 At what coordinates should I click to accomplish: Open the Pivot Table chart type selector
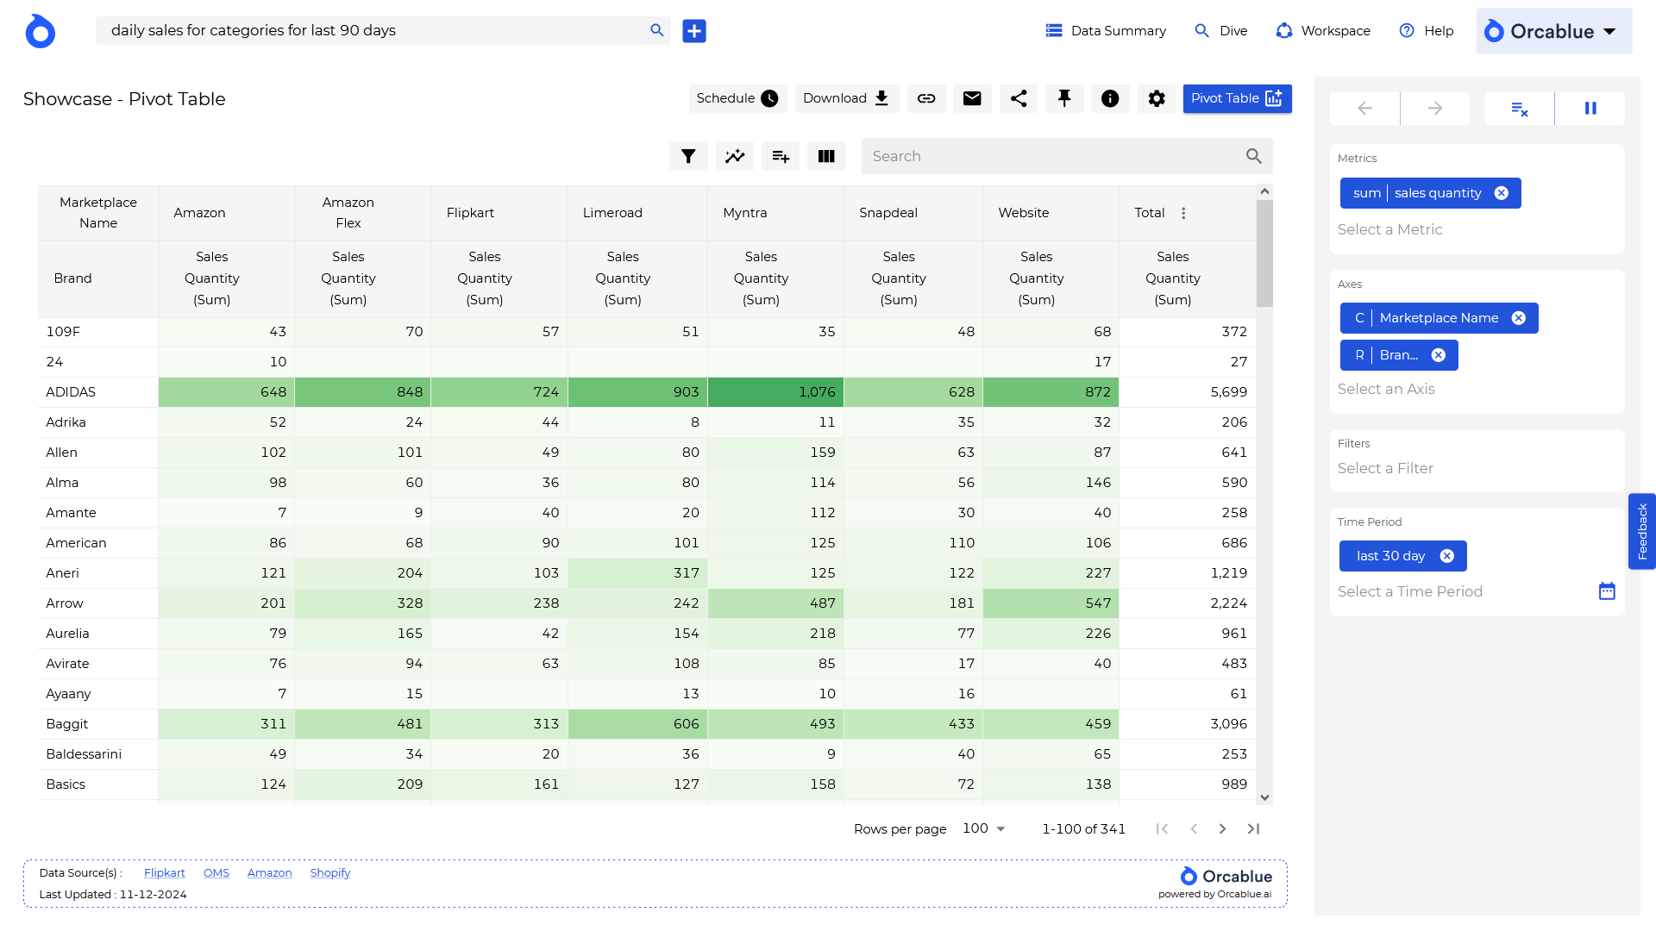[1237, 98]
